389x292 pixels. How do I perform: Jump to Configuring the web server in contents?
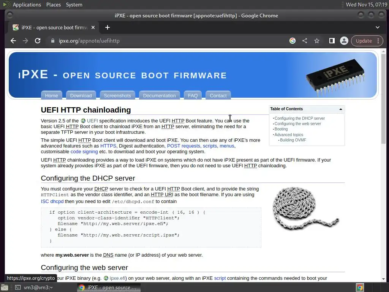[298, 124]
